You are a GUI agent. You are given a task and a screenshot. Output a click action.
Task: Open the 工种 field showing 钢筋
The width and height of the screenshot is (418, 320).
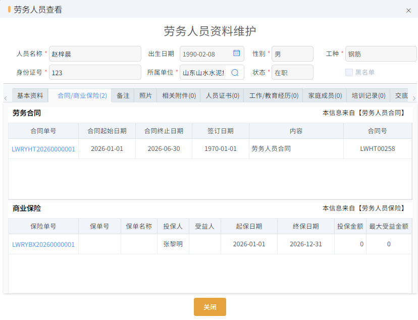pos(381,54)
